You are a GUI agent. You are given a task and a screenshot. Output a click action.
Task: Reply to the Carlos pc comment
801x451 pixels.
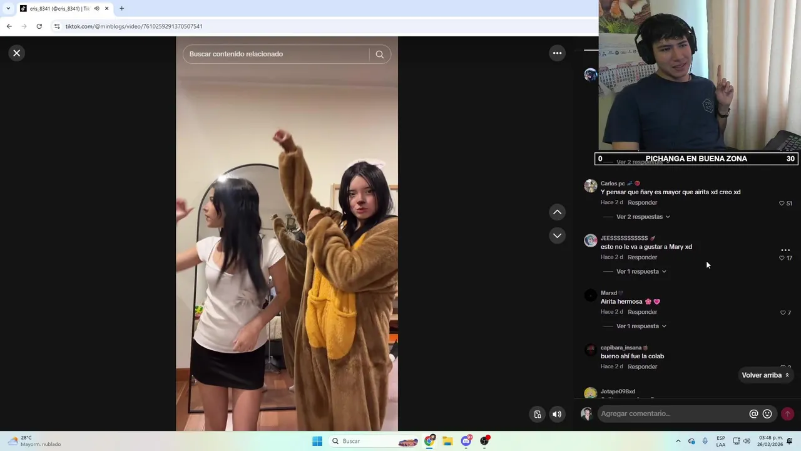(643, 202)
